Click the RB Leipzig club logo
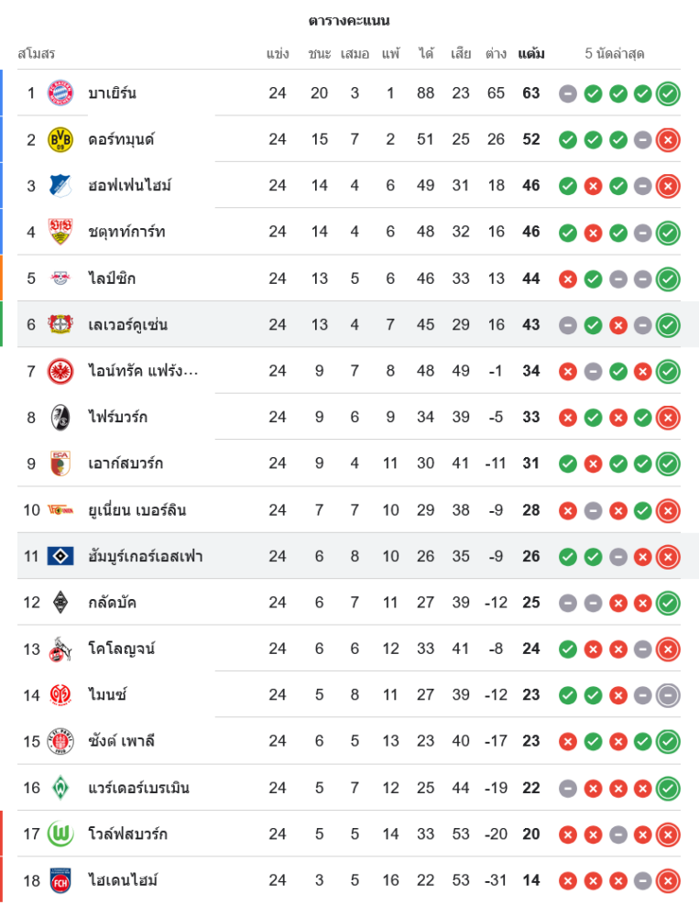The width and height of the screenshot is (699, 916). (x=60, y=278)
